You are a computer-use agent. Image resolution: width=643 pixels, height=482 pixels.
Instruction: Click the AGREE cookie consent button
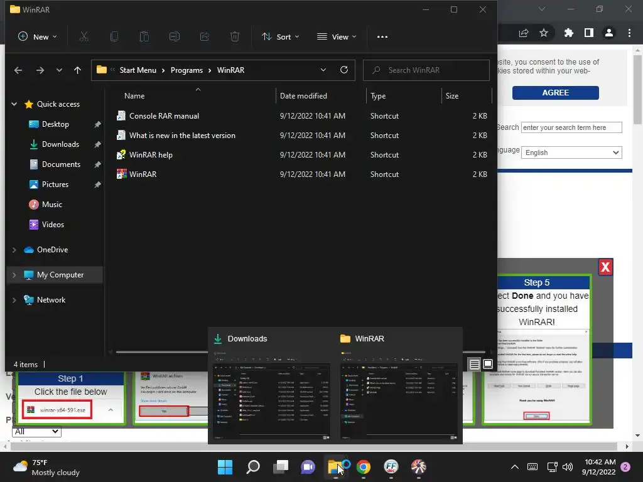pos(555,93)
